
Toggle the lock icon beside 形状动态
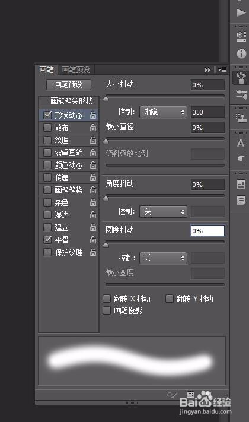coord(93,115)
